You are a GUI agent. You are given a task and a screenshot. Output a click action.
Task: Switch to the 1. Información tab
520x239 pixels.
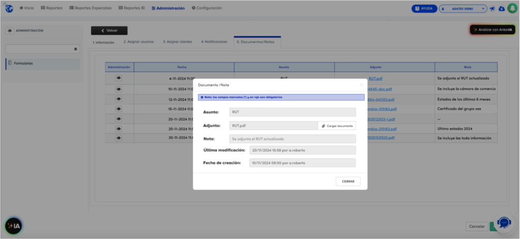104,43
